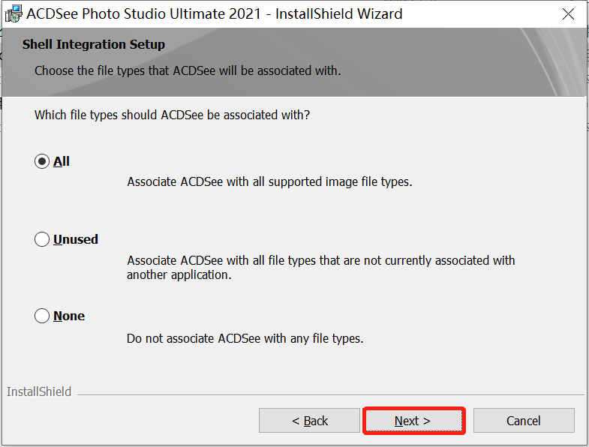Image resolution: width=589 pixels, height=447 pixels.
Task: Click the "Do not associate ACDSee" description
Action: (x=245, y=338)
